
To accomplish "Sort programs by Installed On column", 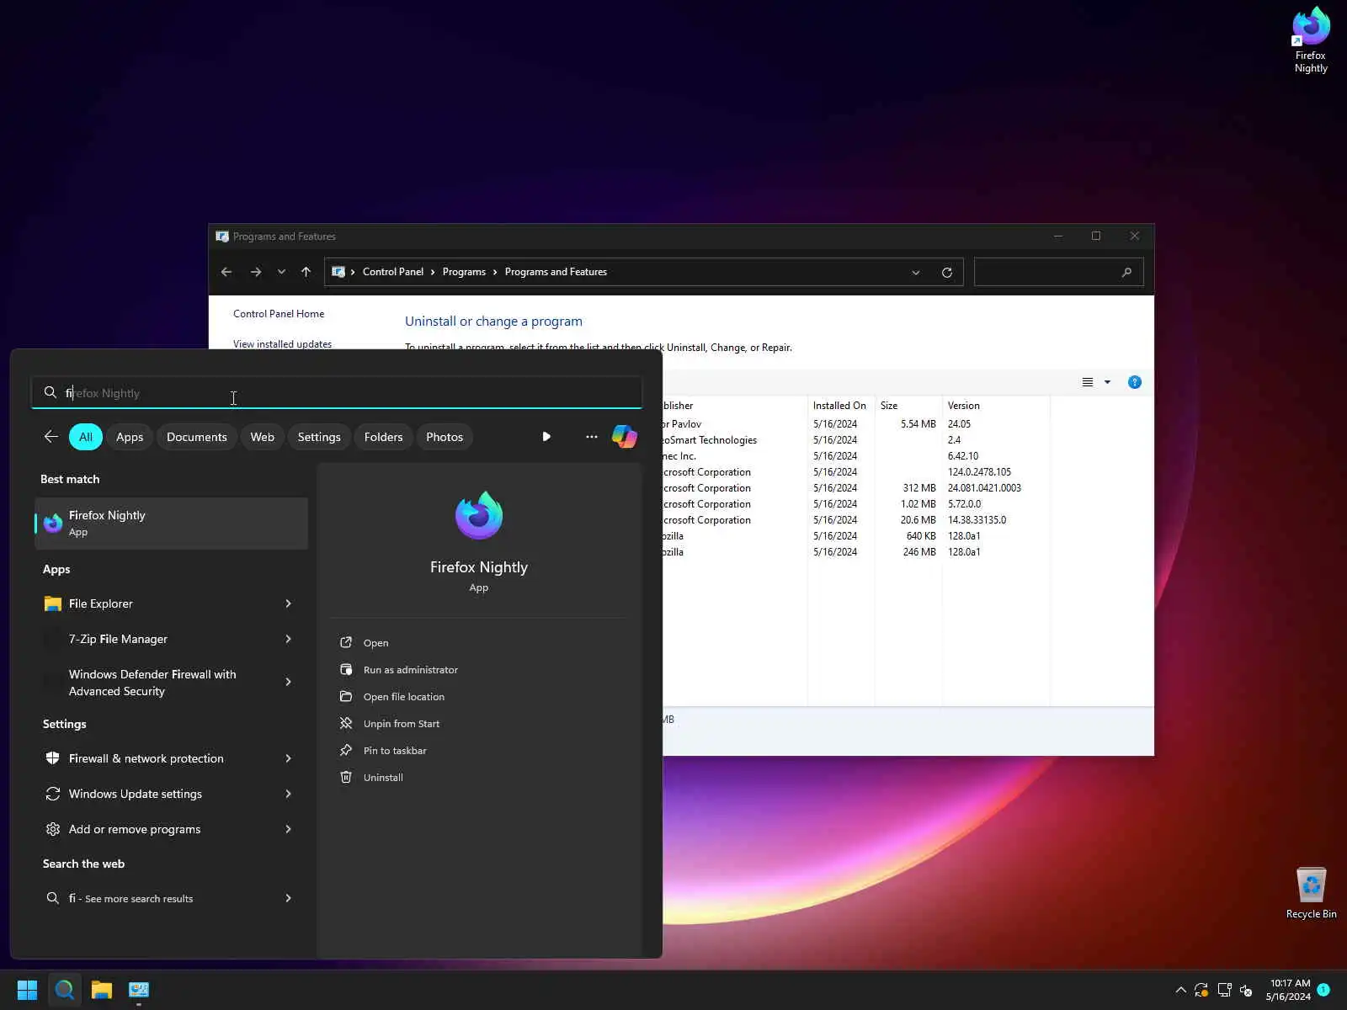I will (841, 406).
